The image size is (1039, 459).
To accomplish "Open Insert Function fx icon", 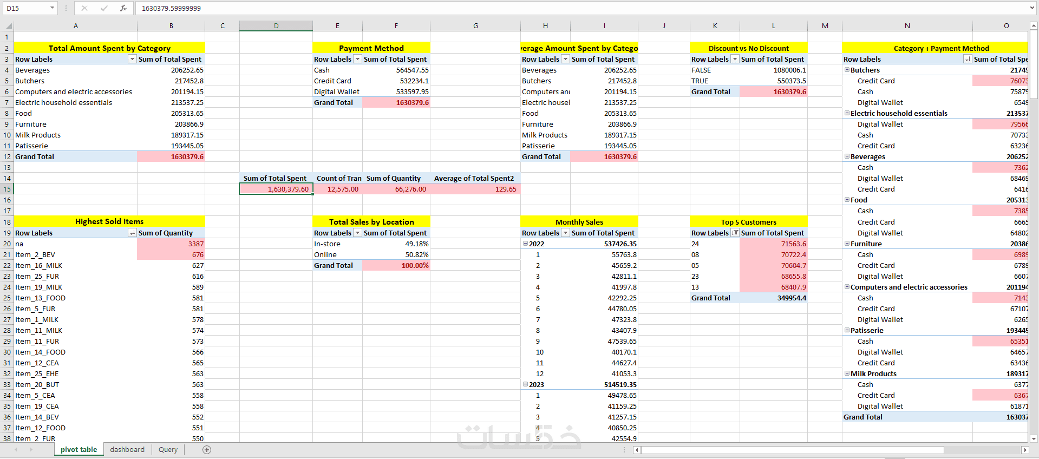I will click(123, 8).
